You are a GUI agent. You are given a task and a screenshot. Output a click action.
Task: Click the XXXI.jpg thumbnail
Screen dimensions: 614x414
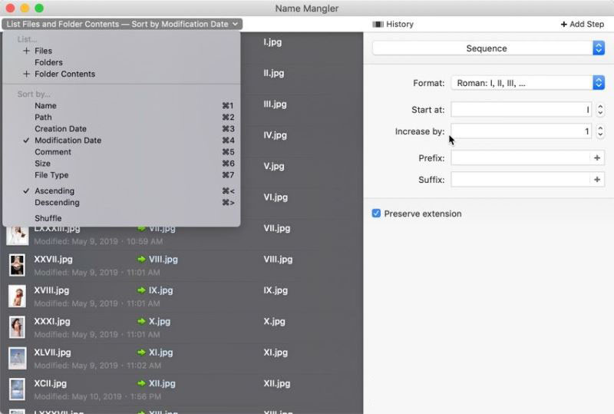pos(17,327)
